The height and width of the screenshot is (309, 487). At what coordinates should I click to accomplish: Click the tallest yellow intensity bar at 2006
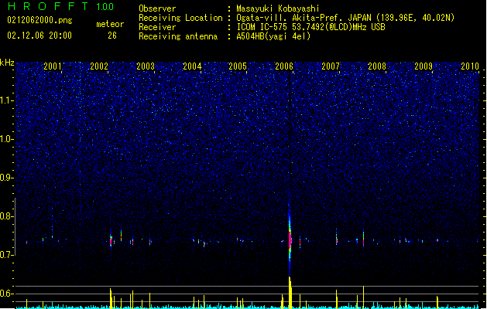(x=290, y=293)
